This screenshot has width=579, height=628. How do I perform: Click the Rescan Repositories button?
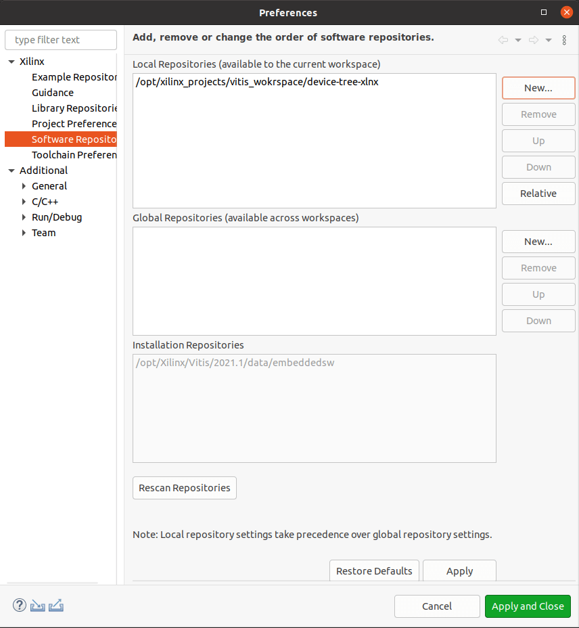point(184,488)
